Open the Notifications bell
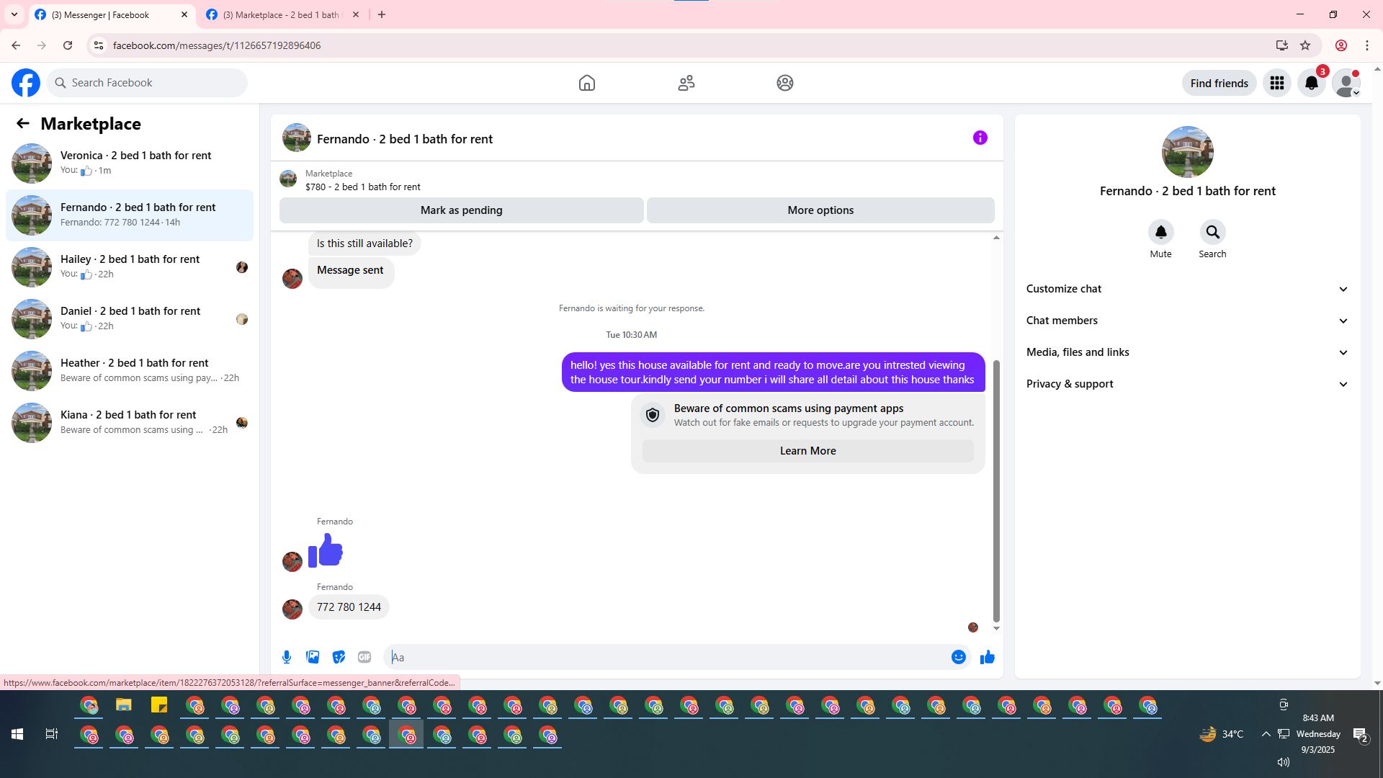The height and width of the screenshot is (778, 1383). click(x=1312, y=83)
